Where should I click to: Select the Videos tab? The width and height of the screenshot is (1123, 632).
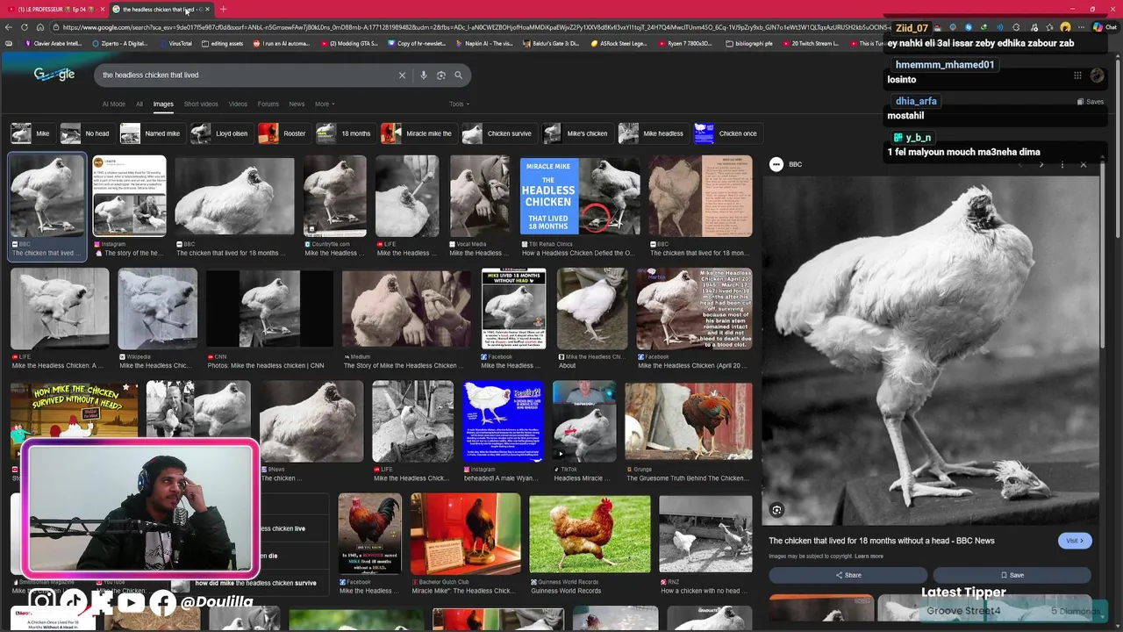coord(238,104)
